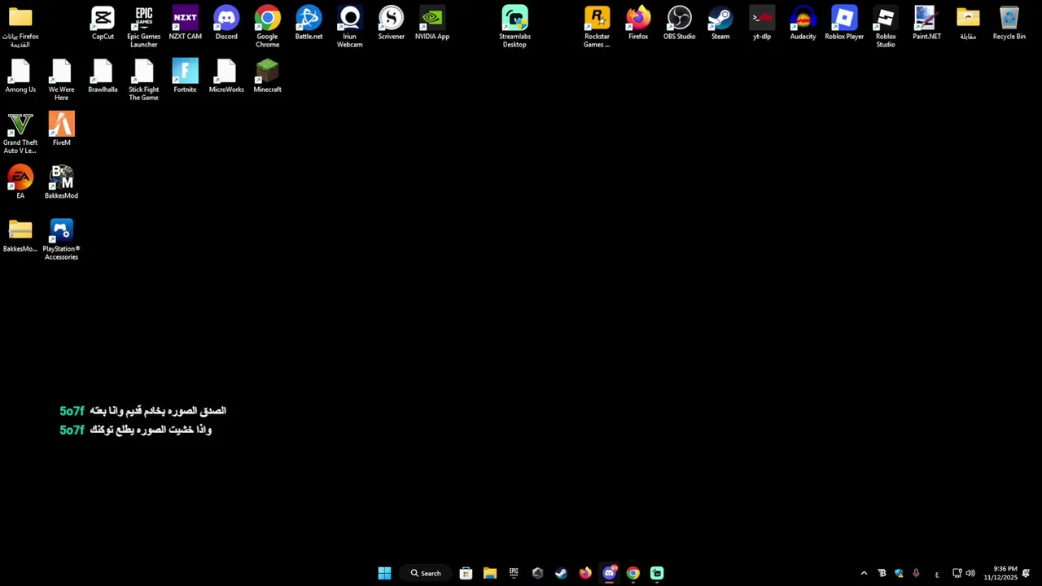Open NVIDIA App desktop shortcut
Screen dimensions: 1042x586
432,24
